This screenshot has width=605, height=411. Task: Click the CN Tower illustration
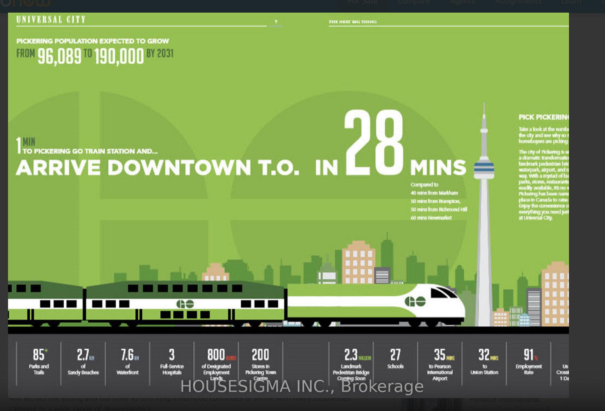484,214
